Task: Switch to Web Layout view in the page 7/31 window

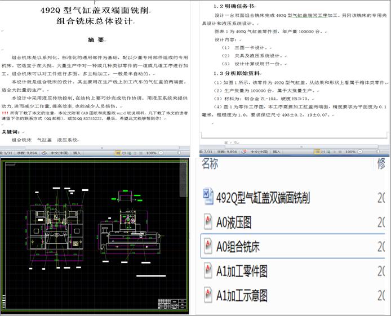Action: click(328, 152)
